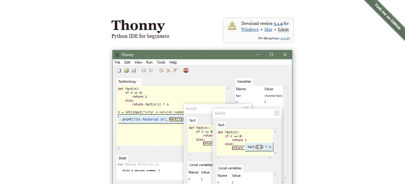The width and height of the screenshot is (405, 184).
Task: Click up arrow of fact(2) code scrollbar
Action: point(275,132)
